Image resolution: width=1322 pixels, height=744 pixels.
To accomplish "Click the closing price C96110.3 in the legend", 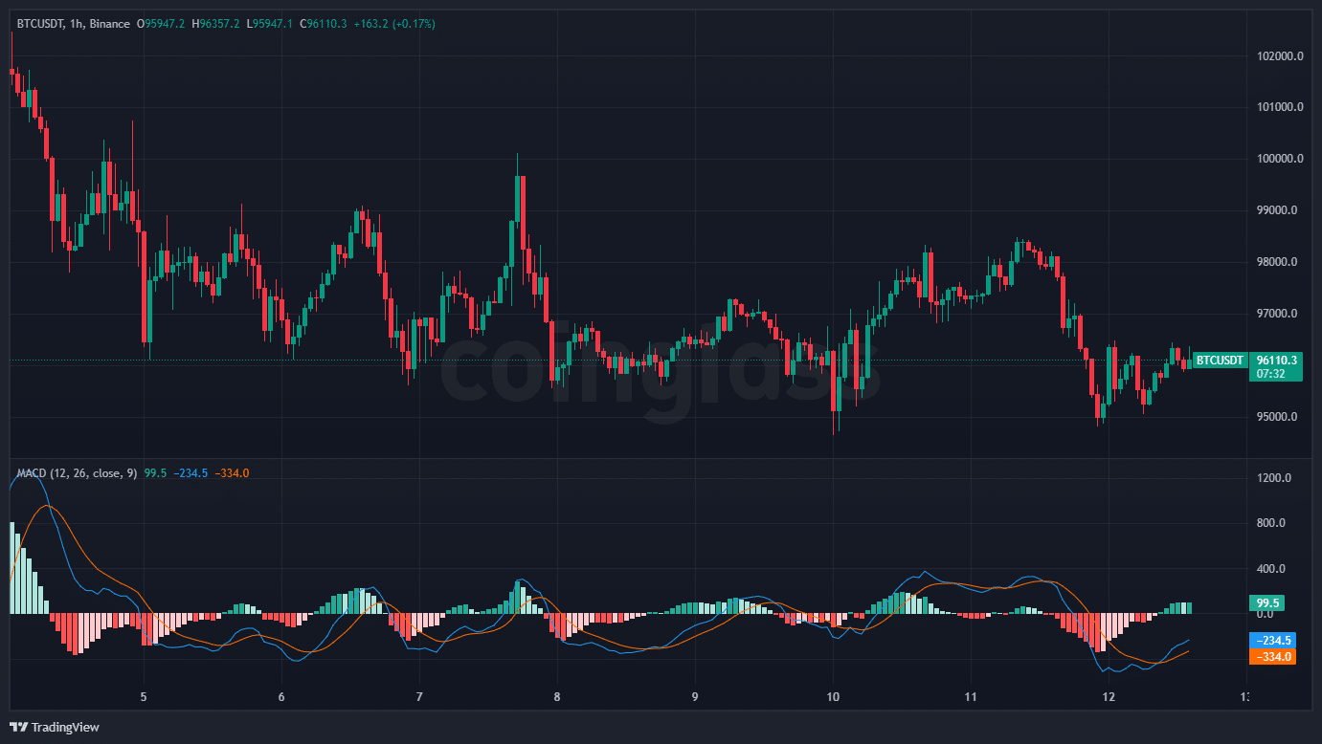I will point(323,24).
